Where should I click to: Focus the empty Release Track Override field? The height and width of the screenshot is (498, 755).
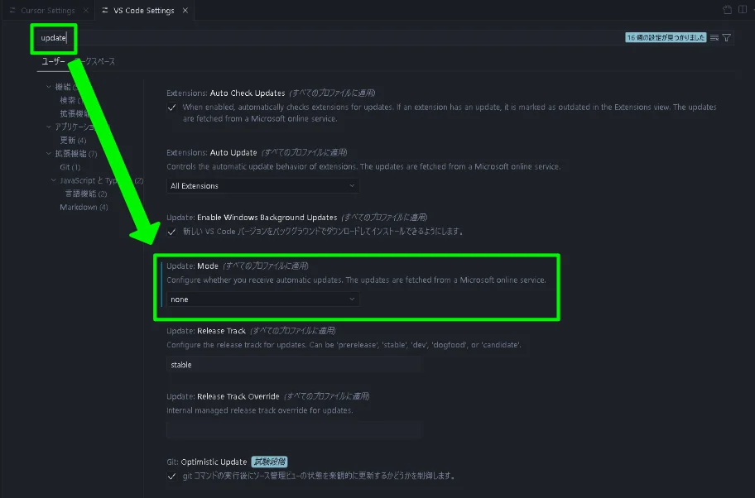[x=293, y=429]
